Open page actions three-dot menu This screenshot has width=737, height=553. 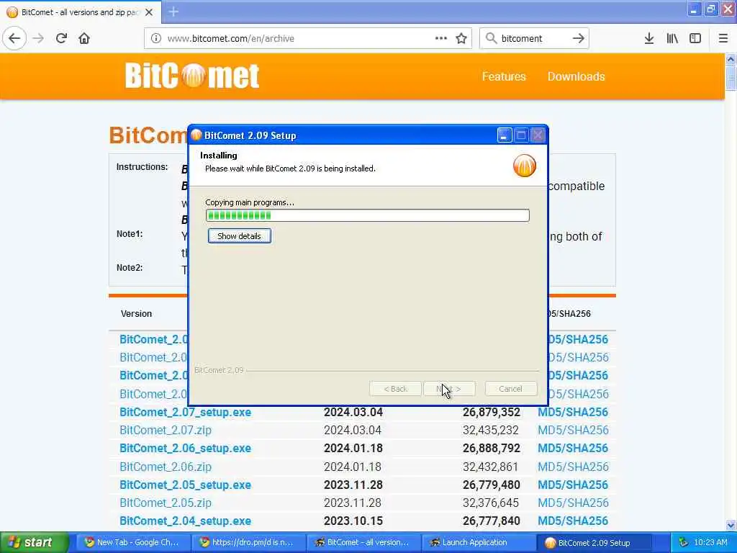coord(441,39)
